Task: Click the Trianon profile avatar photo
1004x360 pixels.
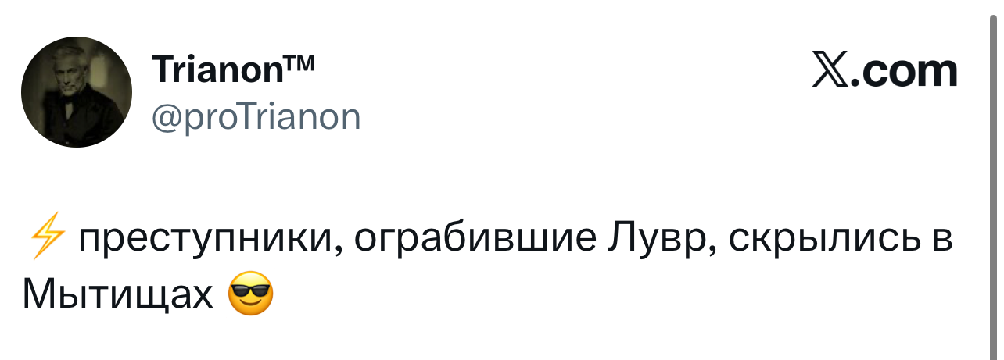Action: [76, 91]
